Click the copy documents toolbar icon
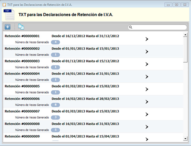This screenshot has width=191, height=146. tap(21, 27)
